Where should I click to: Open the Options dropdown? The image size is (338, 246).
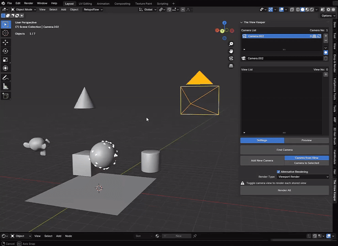(x=328, y=16)
